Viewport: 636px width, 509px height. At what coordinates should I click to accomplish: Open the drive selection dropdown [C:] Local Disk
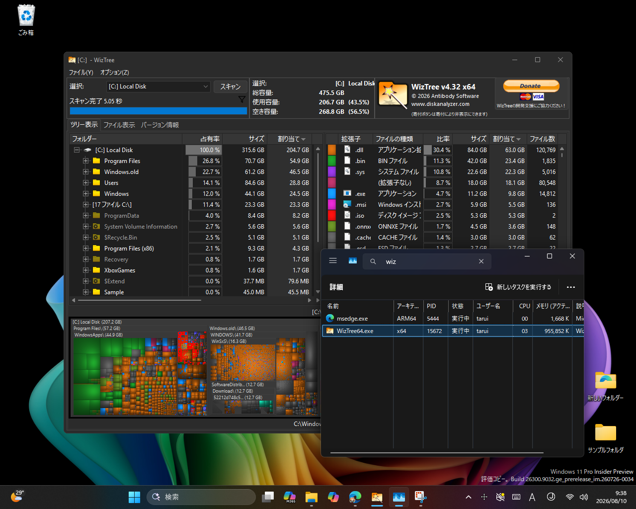click(x=159, y=86)
